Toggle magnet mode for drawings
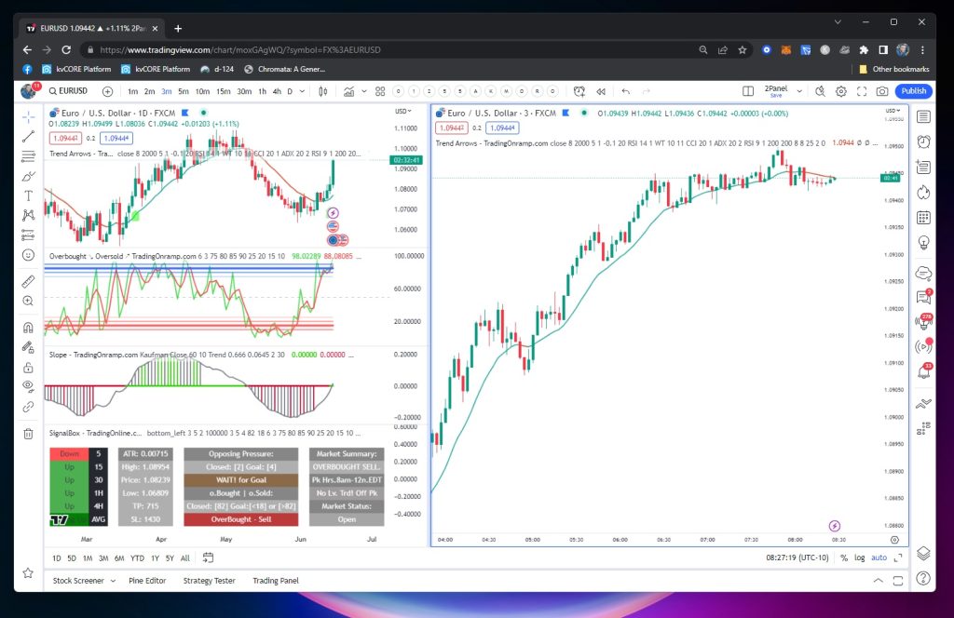This screenshot has width=954, height=618. pyautogui.click(x=29, y=328)
